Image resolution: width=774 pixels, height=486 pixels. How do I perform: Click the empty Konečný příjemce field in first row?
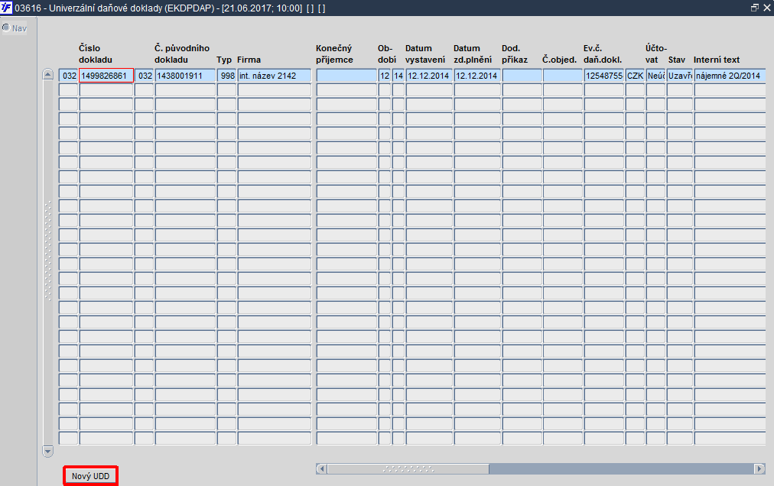346,76
